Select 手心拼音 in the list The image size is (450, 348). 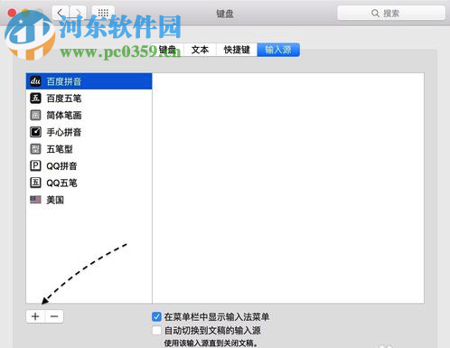pos(89,132)
